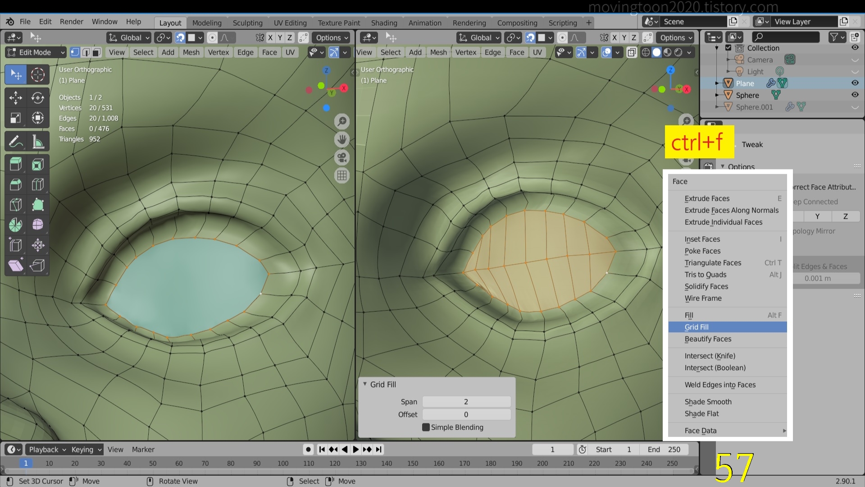Open right viewport Options dropdown

click(676, 38)
